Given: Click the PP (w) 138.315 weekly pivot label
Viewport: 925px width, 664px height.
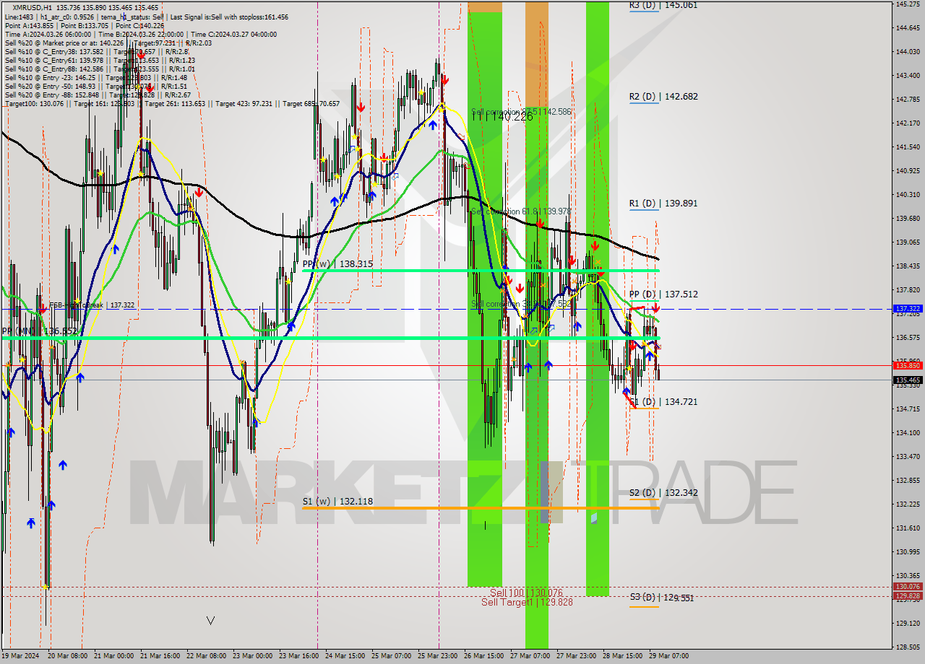Looking at the screenshot, I should pos(337,264).
